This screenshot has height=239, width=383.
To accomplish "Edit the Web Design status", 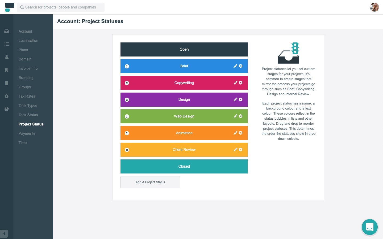I will (235, 116).
